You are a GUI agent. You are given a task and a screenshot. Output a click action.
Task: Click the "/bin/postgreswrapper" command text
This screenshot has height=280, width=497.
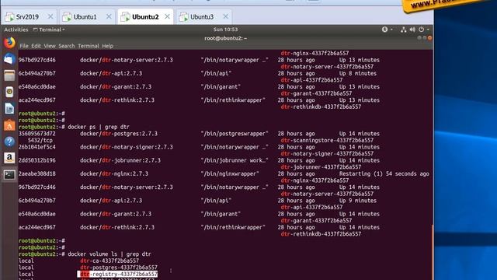(235, 134)
